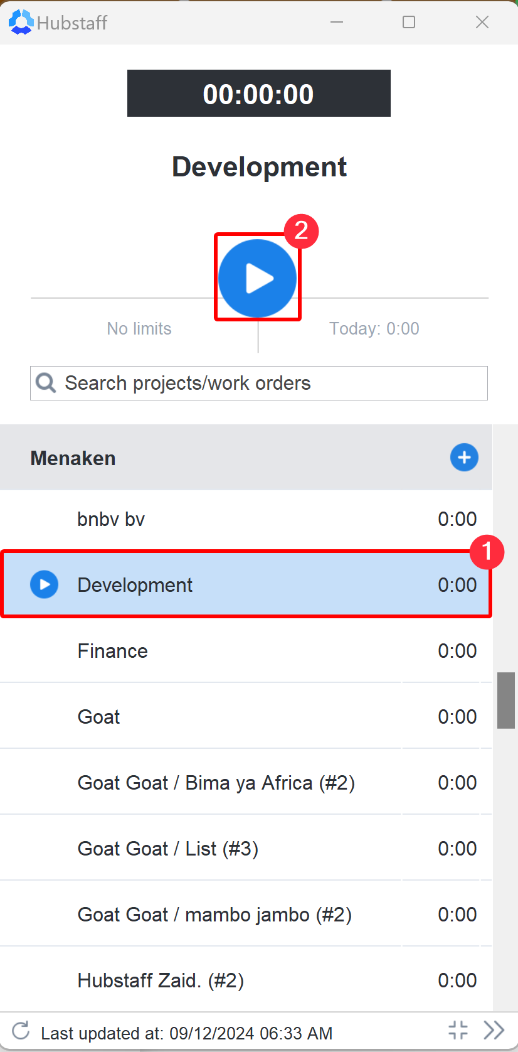This screenshot has width=518, height=1052.
Task: Select Hubstaff Zaid. (#2) project
Action: point(161,980)
